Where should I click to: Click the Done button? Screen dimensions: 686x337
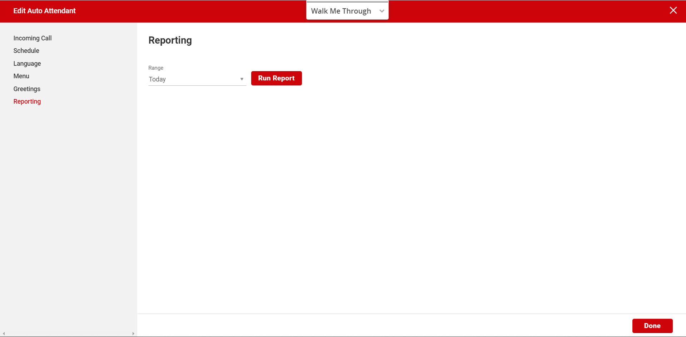tap(652, 326)
